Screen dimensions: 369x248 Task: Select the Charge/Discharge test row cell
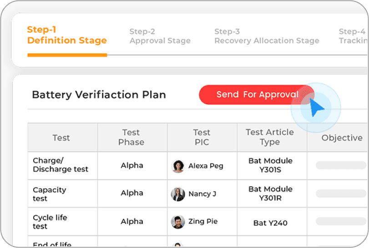(61, 165)
